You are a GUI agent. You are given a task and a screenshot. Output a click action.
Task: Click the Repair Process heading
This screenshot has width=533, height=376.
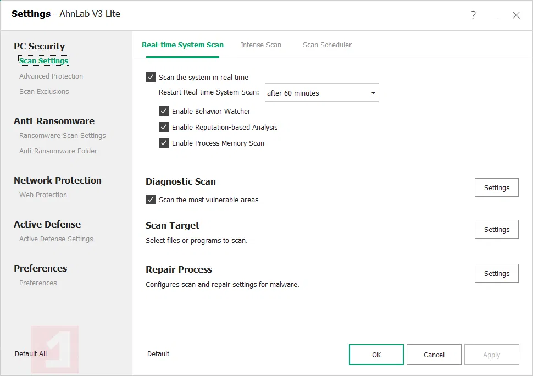coord(179,269)
